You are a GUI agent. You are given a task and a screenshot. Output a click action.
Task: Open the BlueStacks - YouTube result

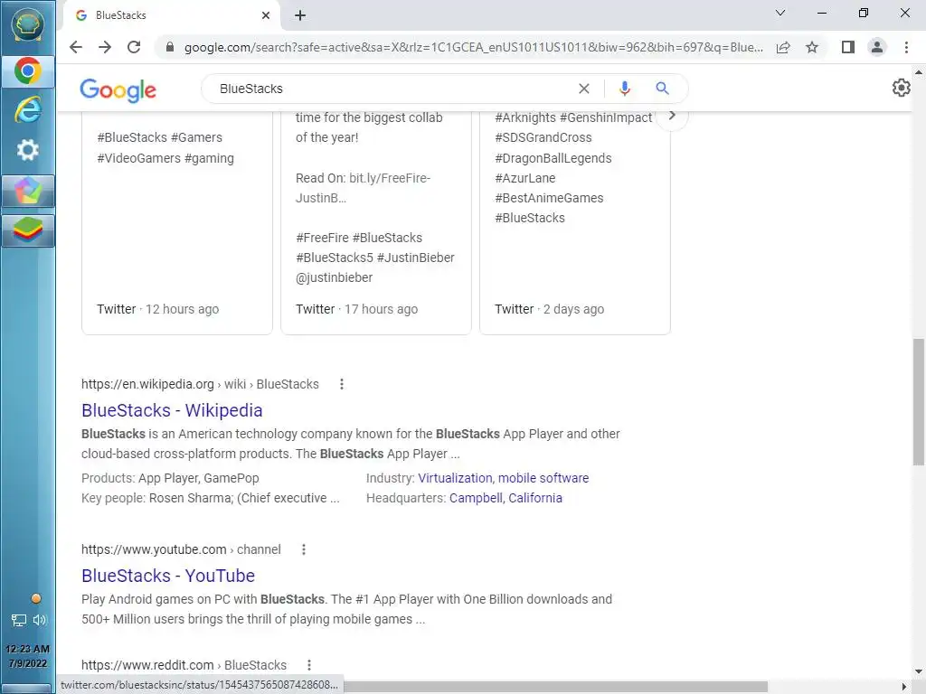point(168,576)
